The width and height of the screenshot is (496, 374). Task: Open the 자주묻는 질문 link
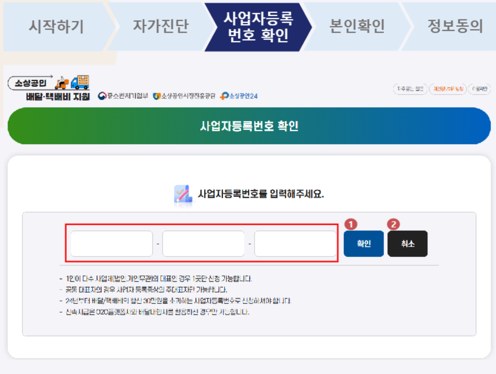click(410, 89)
